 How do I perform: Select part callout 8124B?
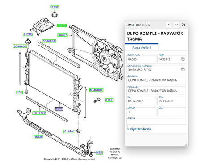coord(28,34)
